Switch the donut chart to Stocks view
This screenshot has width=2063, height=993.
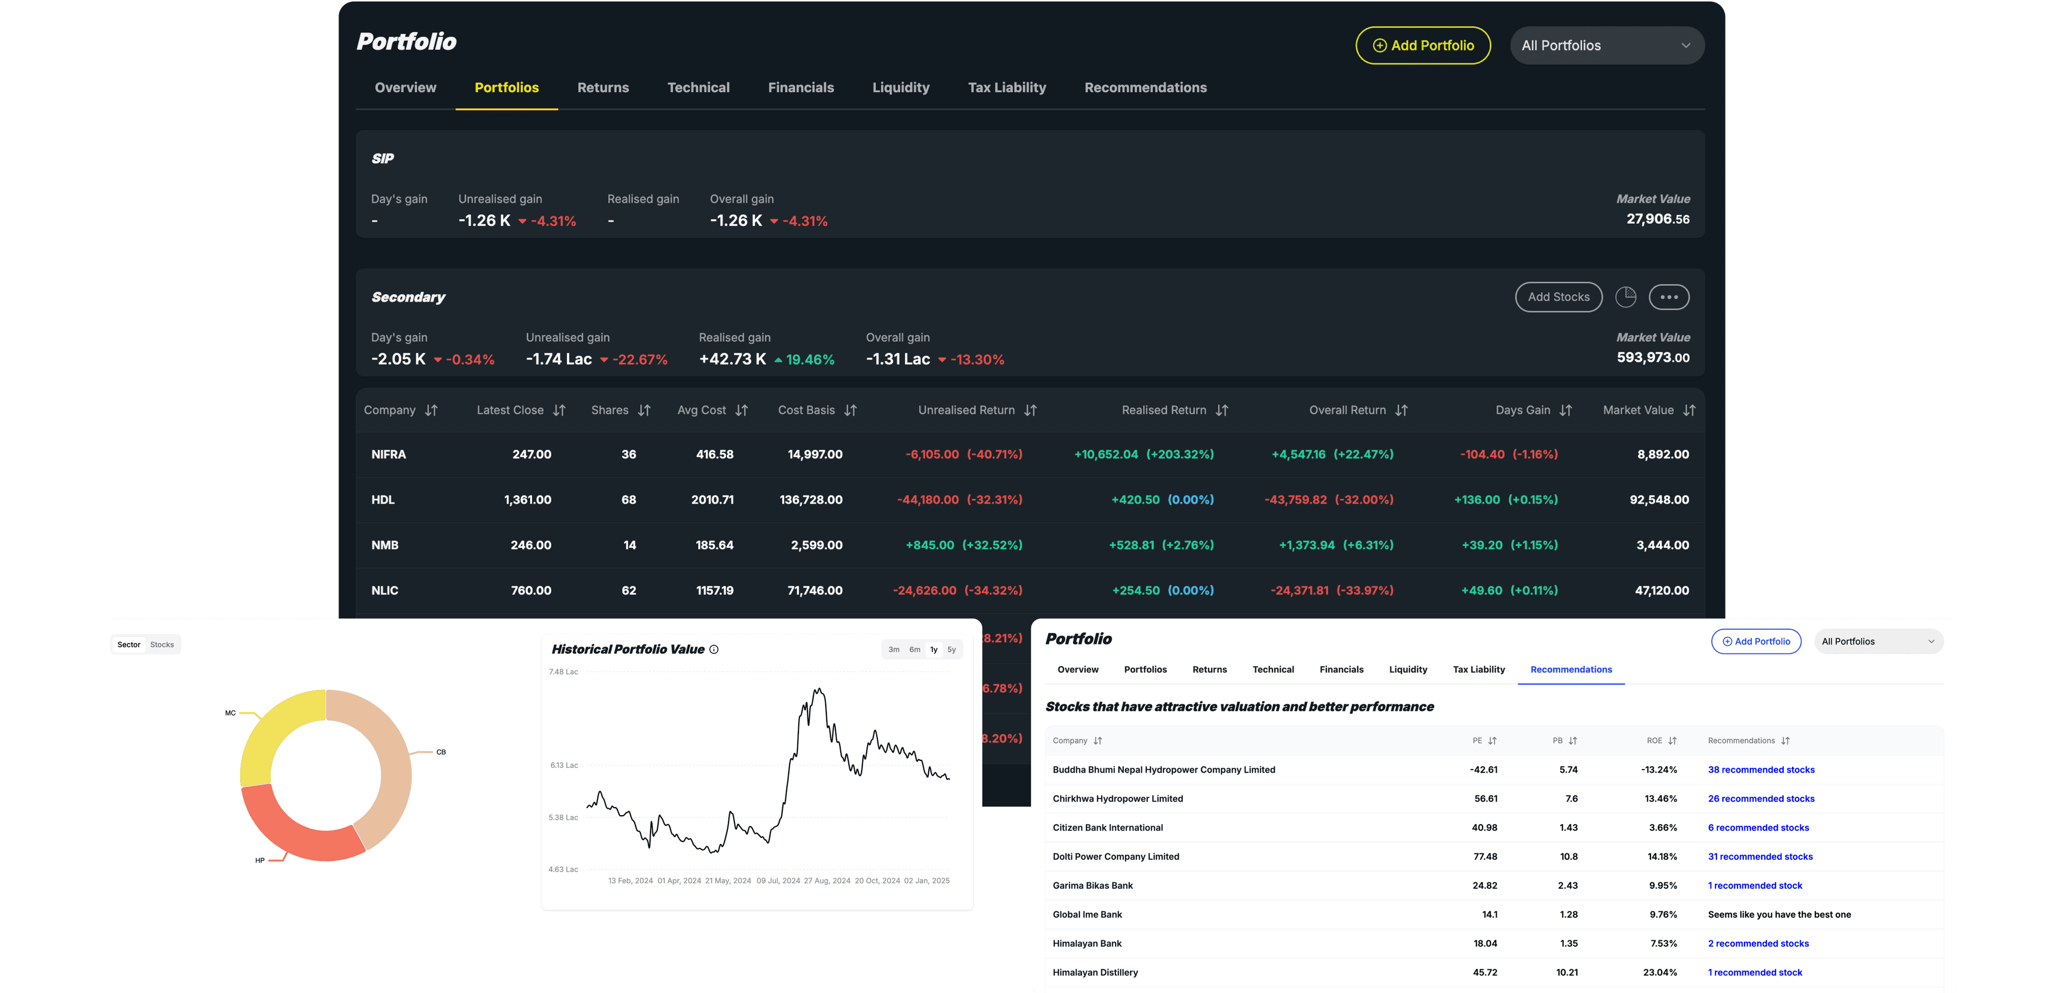click(x=162, y=644)
